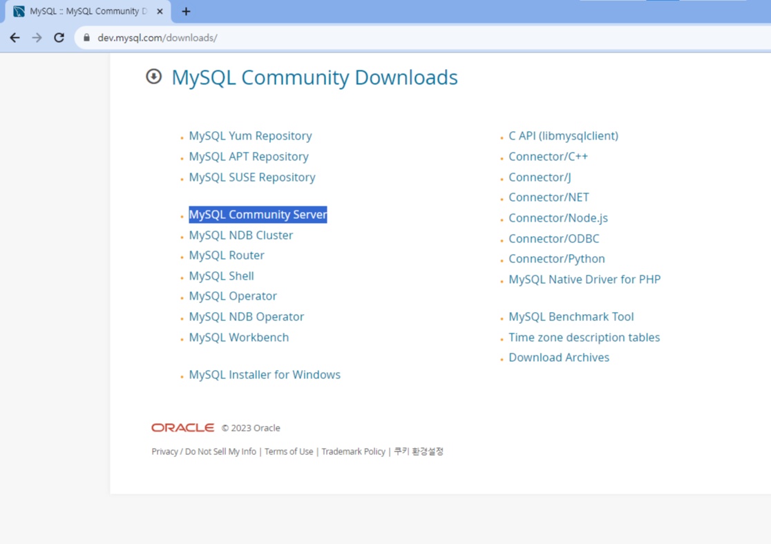Open 쿠키 환경설정 cookie preferences link
771x544 pixels.
point(419,451)
